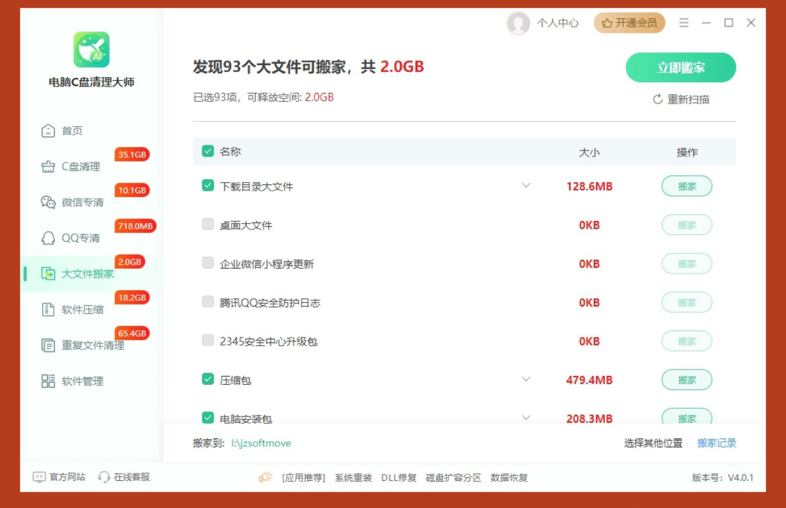The width and height of the screenshot is (786, 508).
Task: Click the C盘清理 basket icon
Action: (48, 167)
